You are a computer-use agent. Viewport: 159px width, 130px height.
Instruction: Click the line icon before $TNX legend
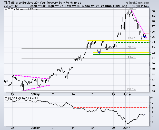pyautogui.click(x=6, y=98)
